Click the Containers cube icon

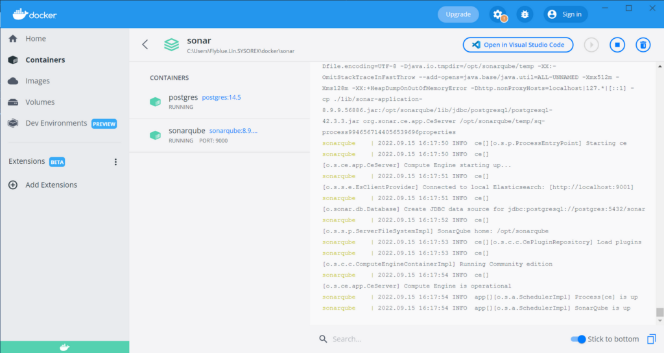coord(13,60)
